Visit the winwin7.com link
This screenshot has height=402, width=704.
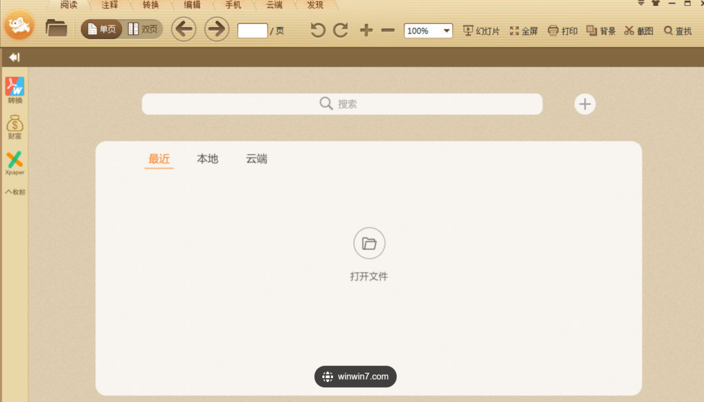355,376
